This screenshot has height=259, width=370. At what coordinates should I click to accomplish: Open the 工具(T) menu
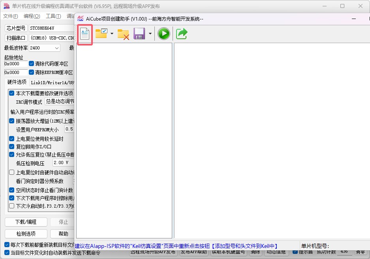[x=53, y=16]
